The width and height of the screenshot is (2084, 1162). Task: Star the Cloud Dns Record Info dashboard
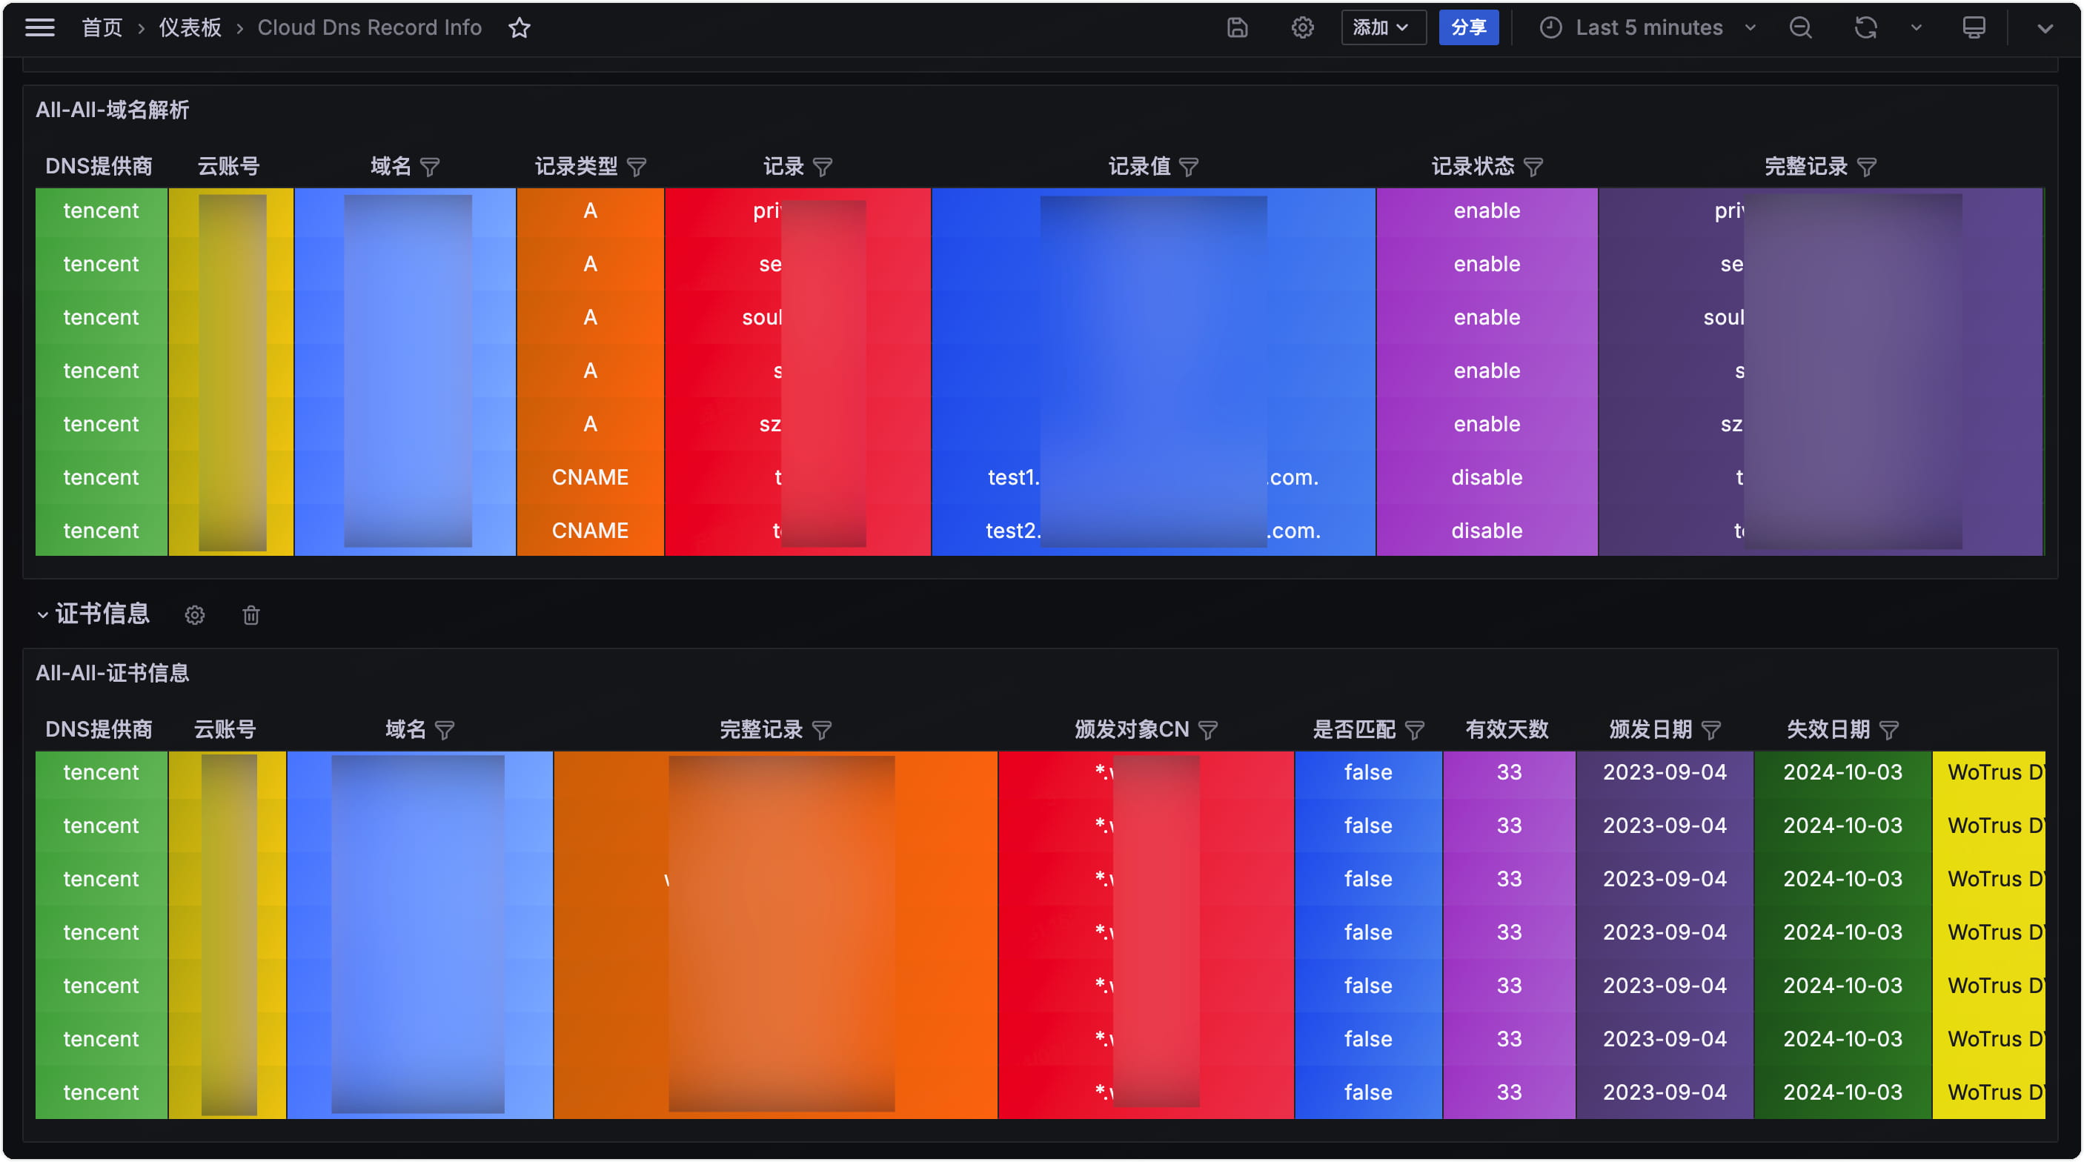coord(520,28)
